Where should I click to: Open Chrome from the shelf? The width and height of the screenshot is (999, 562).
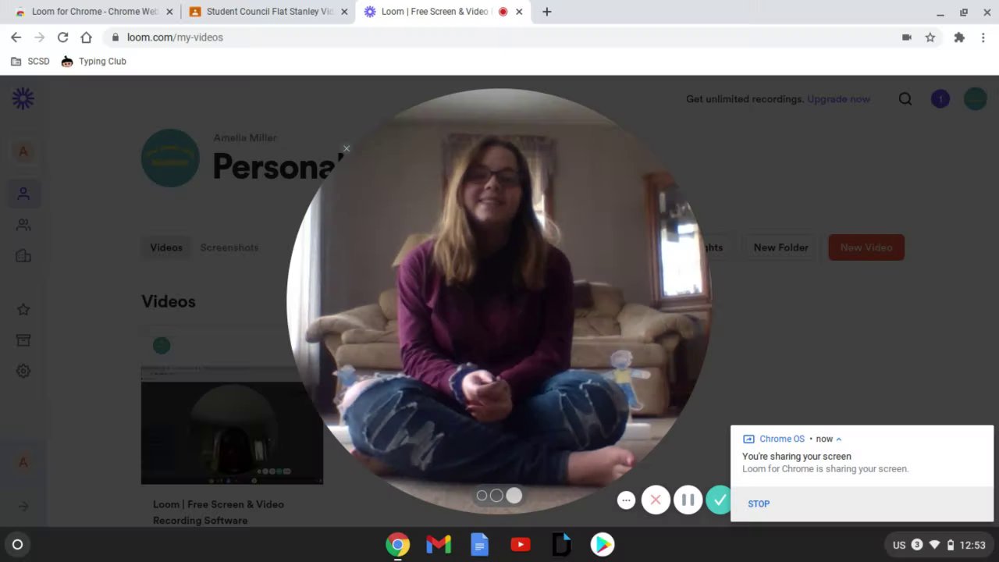click(397, 545)
